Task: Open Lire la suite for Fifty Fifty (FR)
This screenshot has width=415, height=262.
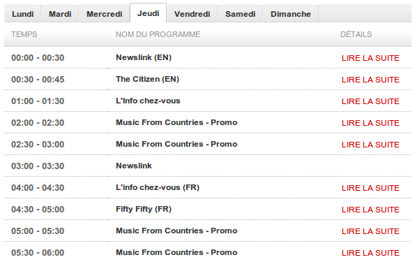Action: tap(370, 210)
